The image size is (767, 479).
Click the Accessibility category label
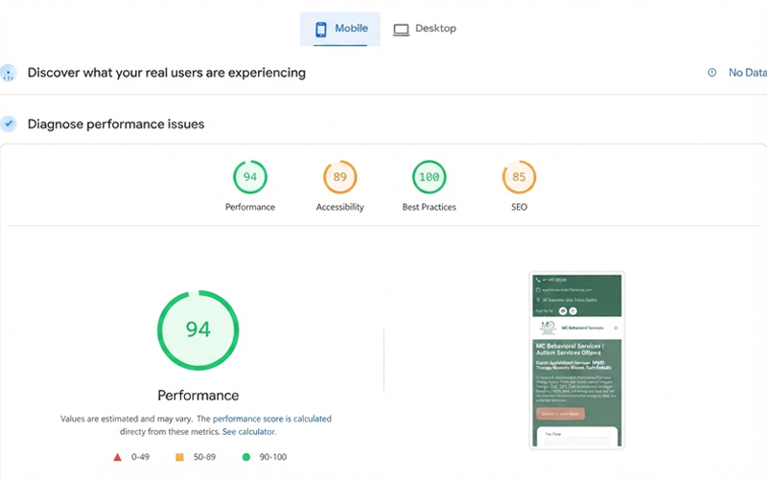click(340, 207)
